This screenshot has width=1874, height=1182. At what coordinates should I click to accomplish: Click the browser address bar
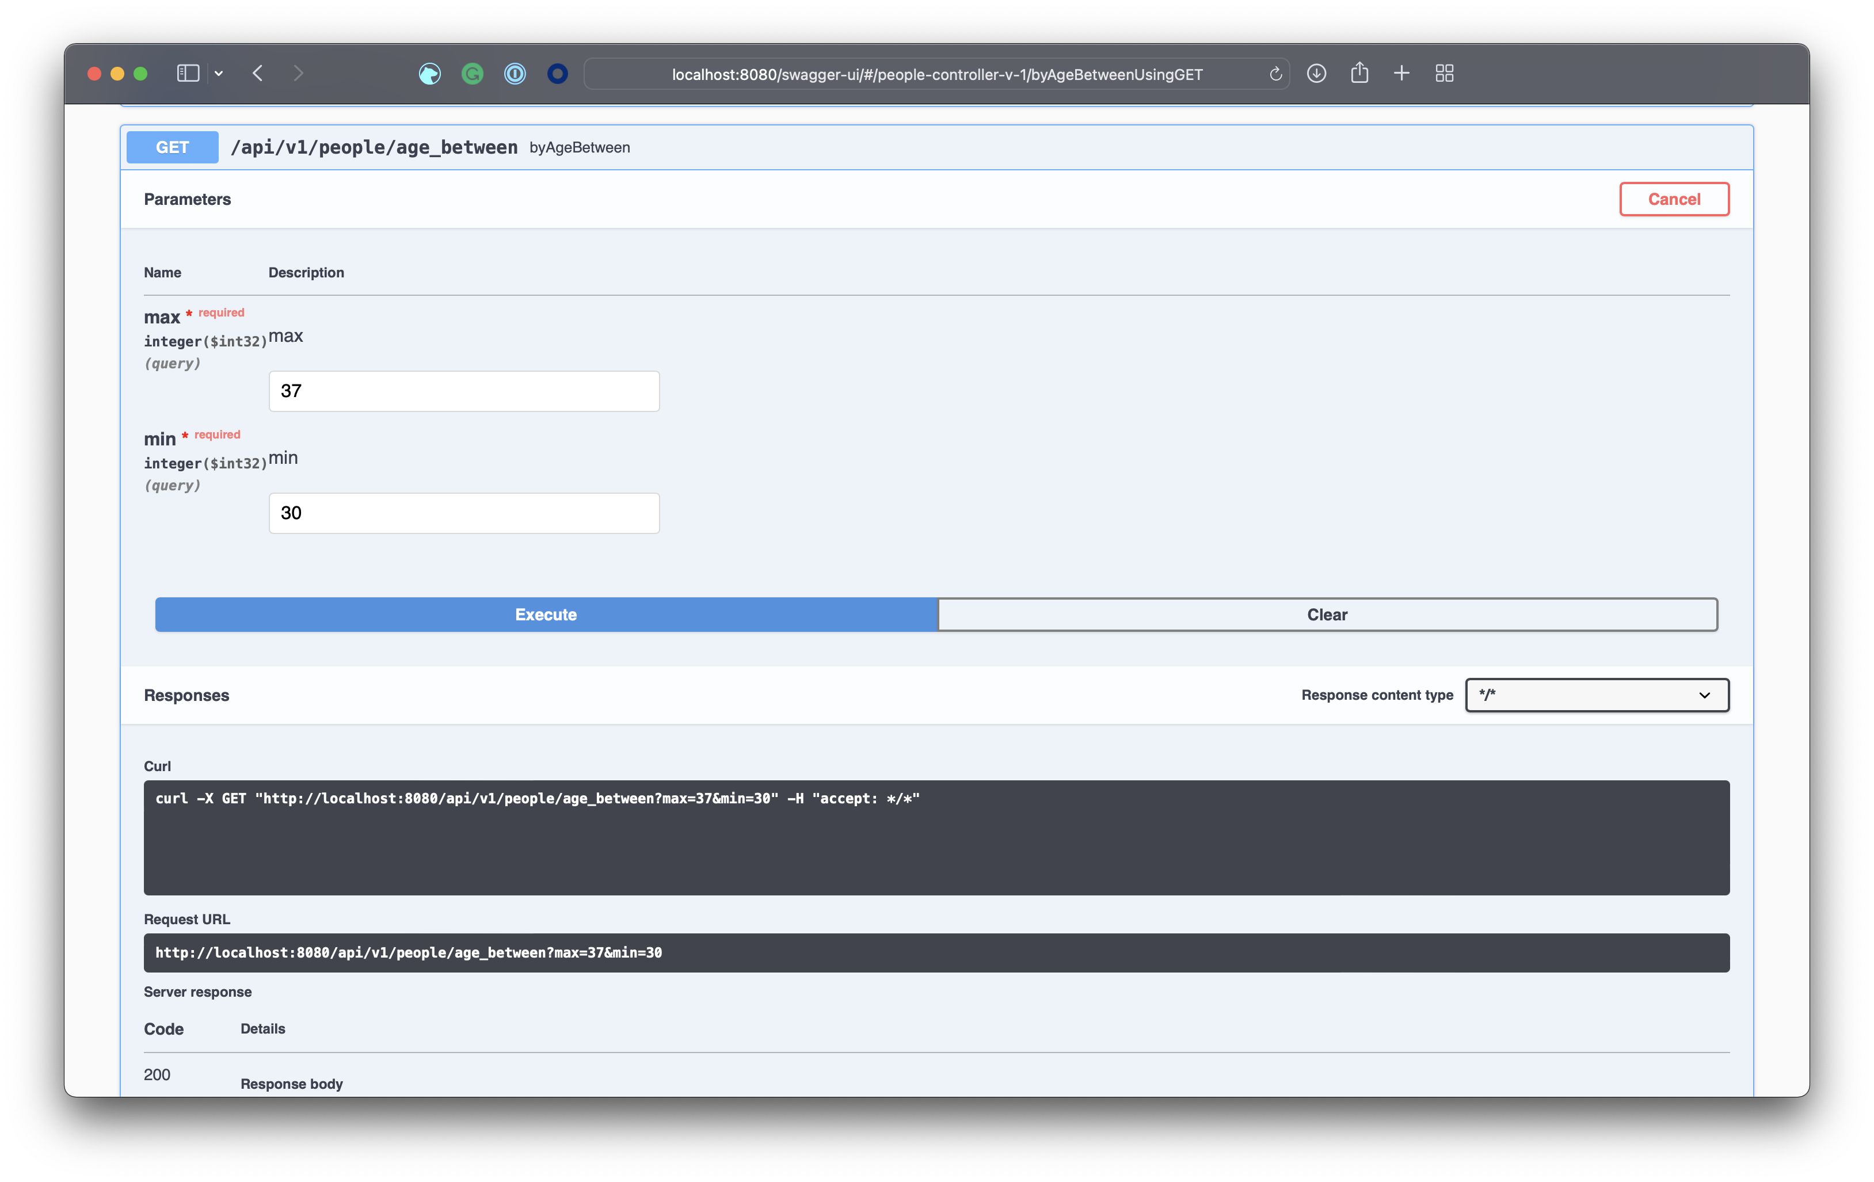(936, 74)
